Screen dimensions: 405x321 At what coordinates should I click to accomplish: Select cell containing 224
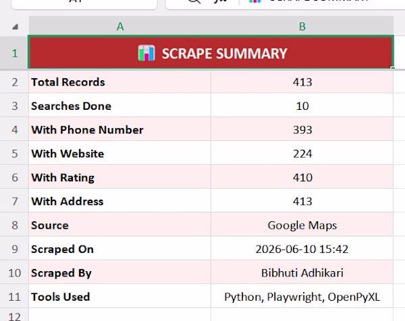[x=302, y=154]
